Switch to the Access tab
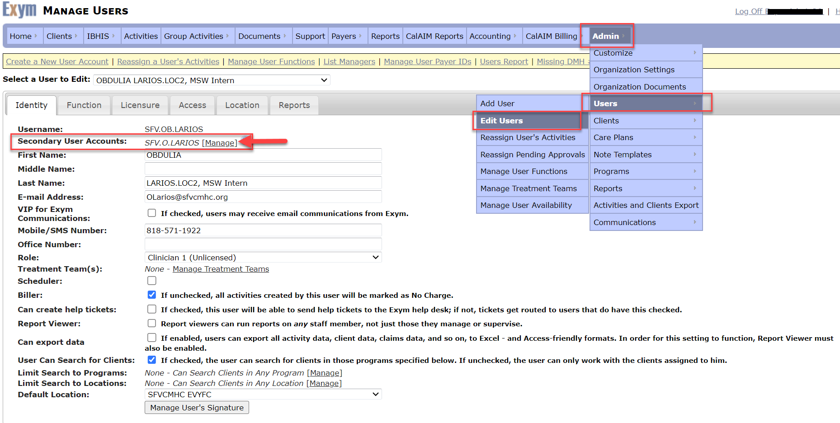The height and width of the screenshot is (423, 840). click(193, 105)
